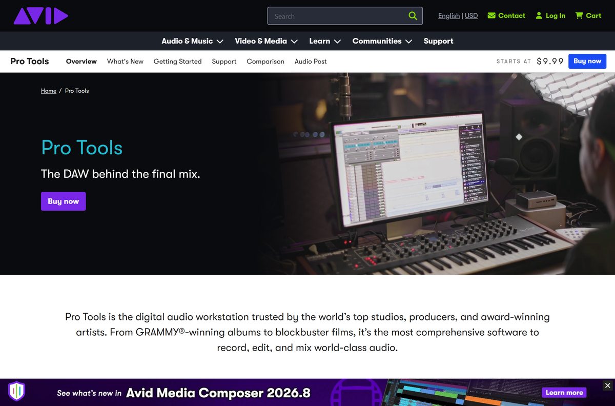Click the Contact envelope icon
The image size is (615, 406).
[491, 16]
